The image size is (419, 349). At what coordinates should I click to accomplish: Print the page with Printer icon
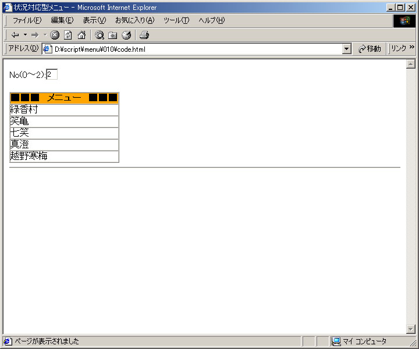144,35
